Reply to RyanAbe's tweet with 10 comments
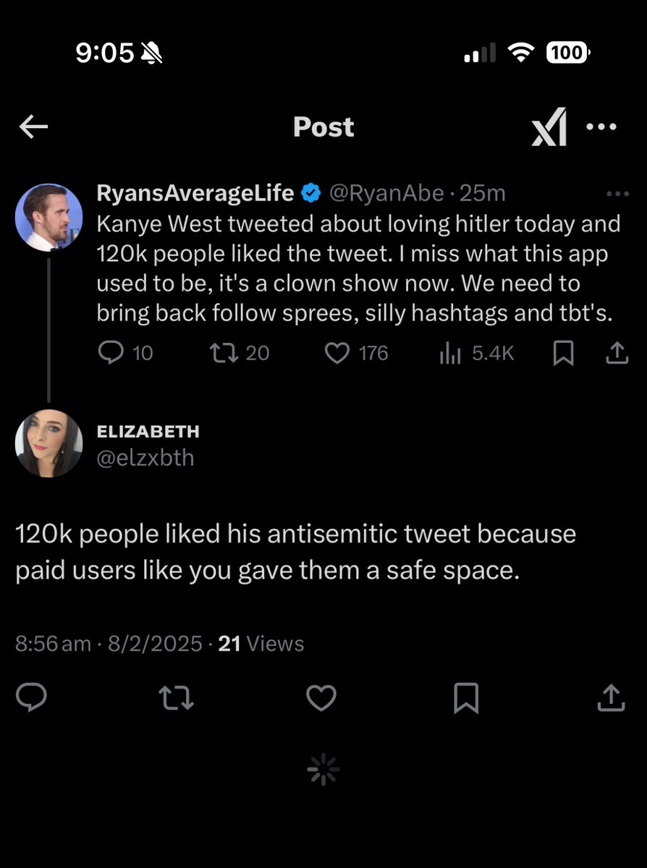Screen dimensions: 647x868 tap(124, 353)
